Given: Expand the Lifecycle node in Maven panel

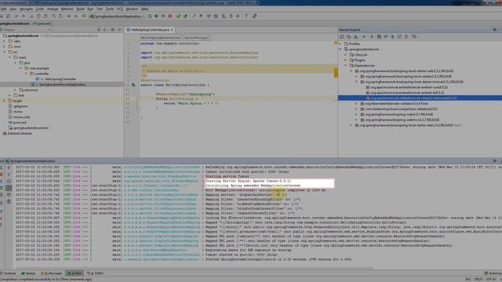Looking at the screenshot, I should tap(346, 55).
